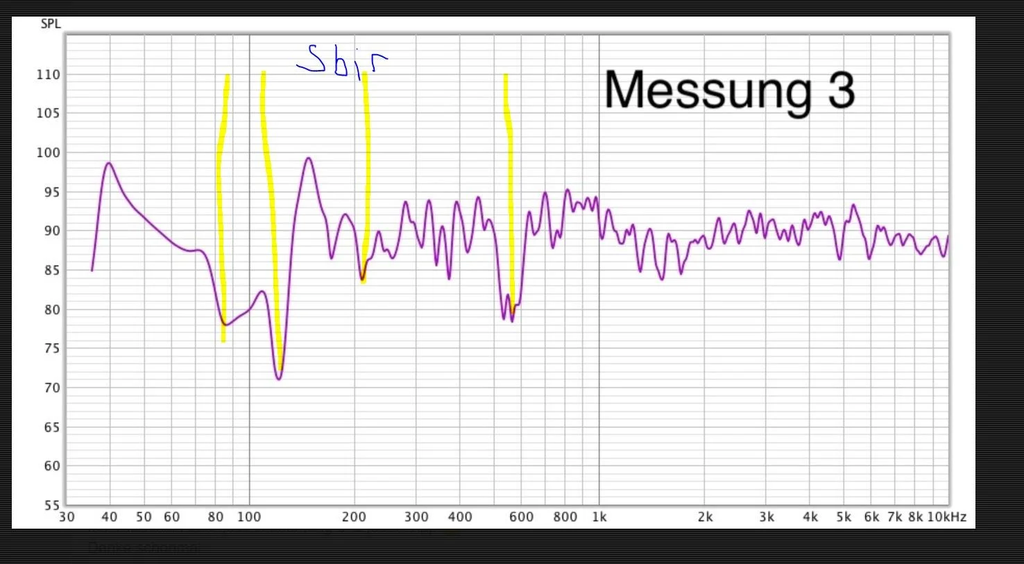Image resolution: width=1024 pixels, height=564 pixels.
Task: Select the 60 Hz frequency axis label
Action: 171,517
